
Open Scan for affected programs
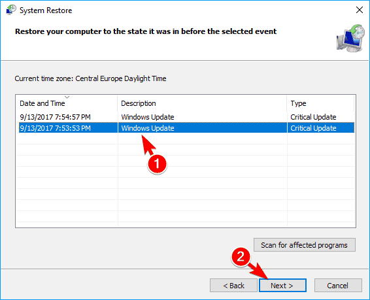click(x=305, y=245)
